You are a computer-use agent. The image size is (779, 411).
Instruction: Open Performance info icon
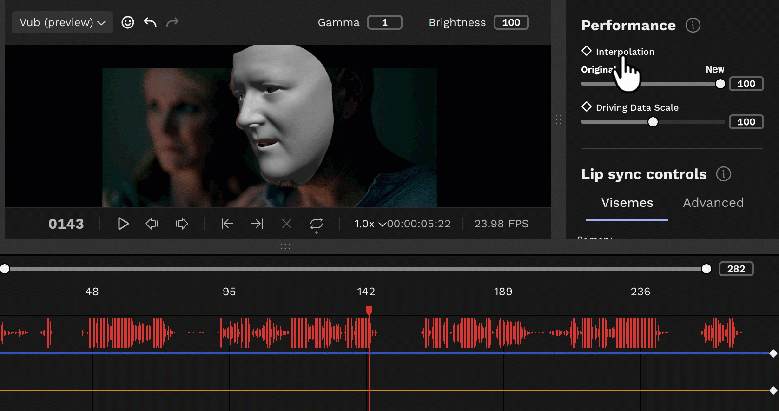[x=693, y=25]
